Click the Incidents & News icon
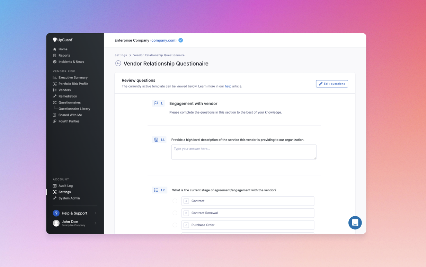 coord(55,62)
